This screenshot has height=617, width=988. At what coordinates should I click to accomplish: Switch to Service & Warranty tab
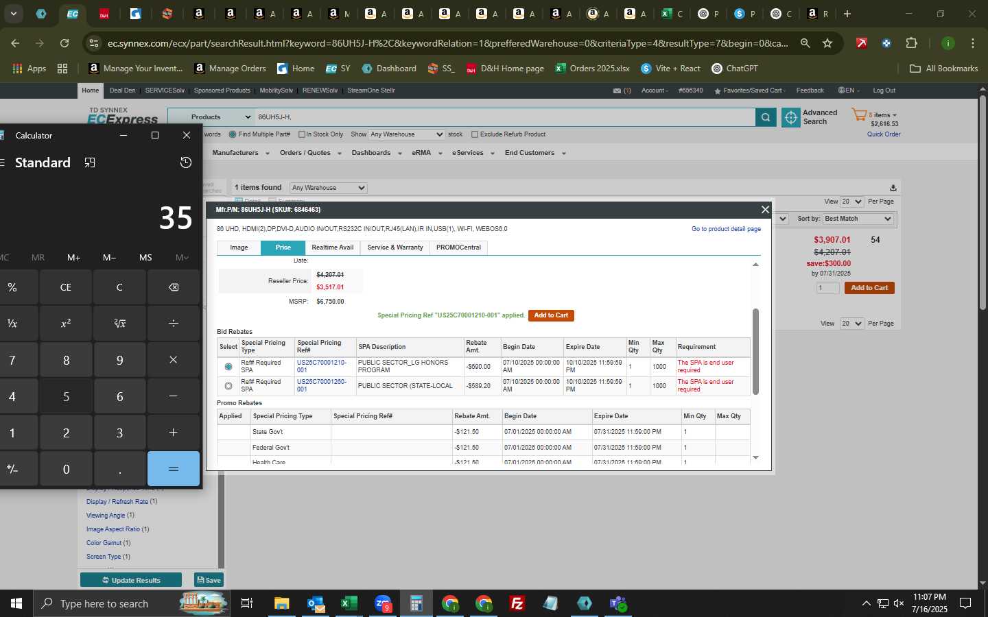[395, 247]
